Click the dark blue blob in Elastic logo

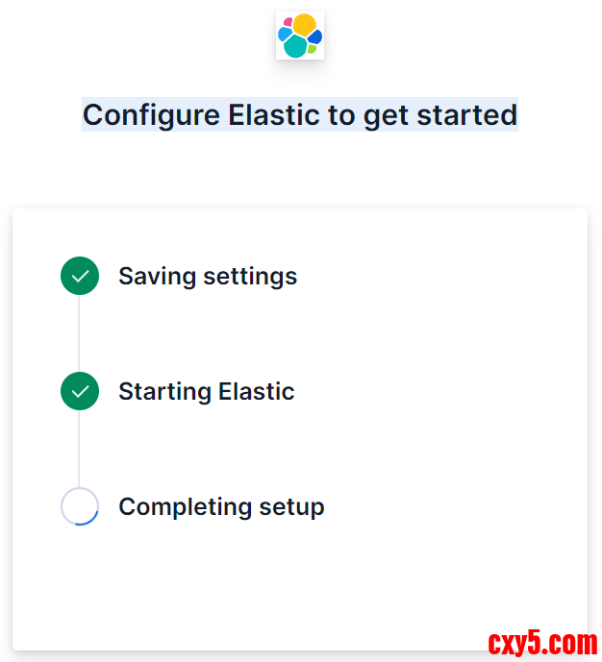tap(315, 37)
